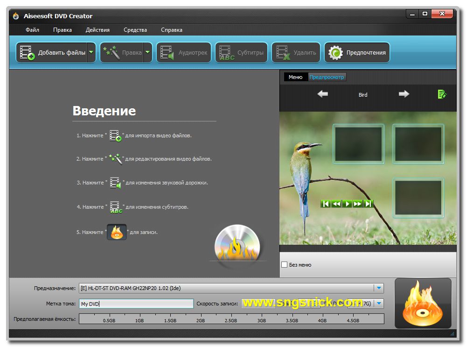Click play button in menu preview
The height and width of the screenshot is (347, 466).
point(347,204)
